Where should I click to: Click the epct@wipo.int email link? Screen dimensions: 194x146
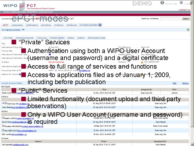point(85,71)
